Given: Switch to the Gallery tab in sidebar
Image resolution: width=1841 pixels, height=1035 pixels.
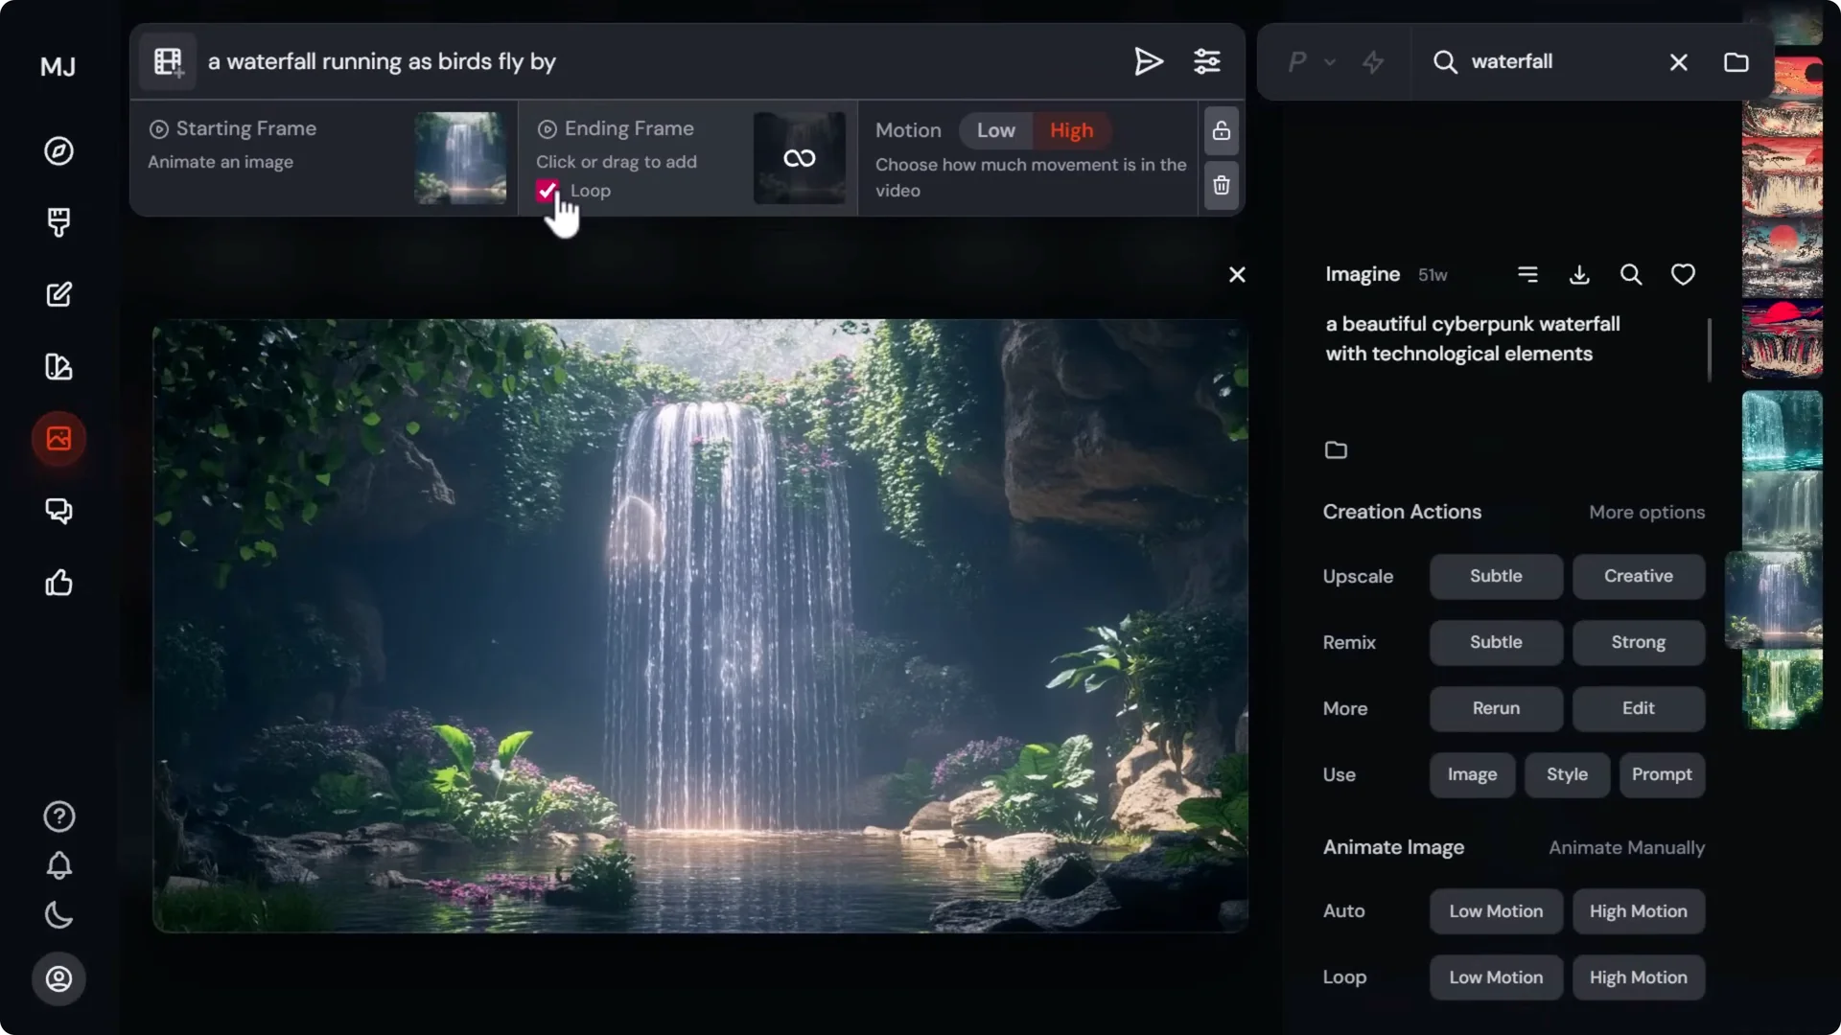Looking at the screenshot, I should (x=58, y=439).
